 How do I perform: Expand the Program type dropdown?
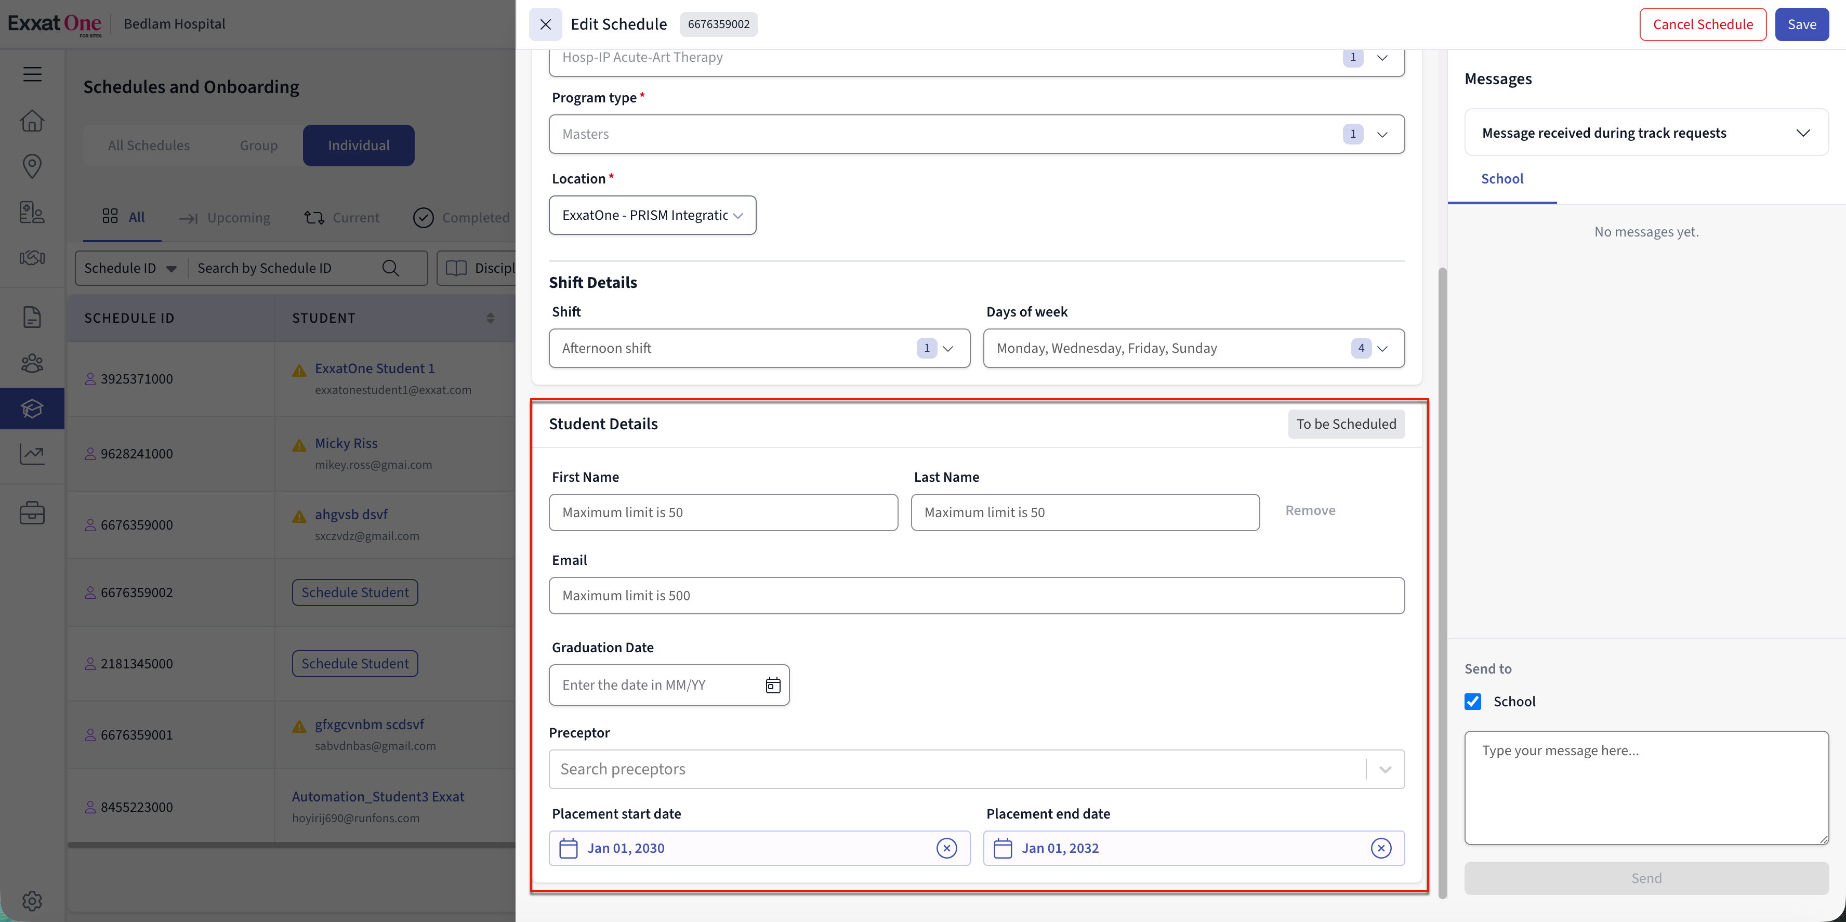pos(977,134)
